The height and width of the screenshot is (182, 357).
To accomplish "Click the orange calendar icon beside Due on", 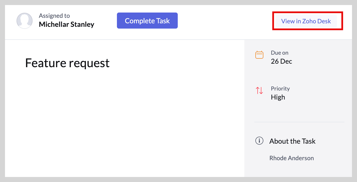I will [259, 55].
